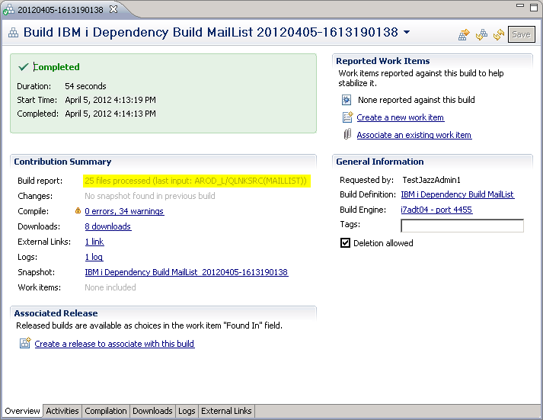Switch to the Activities tab
543x420 pixels.
click(x=62, y=411)
